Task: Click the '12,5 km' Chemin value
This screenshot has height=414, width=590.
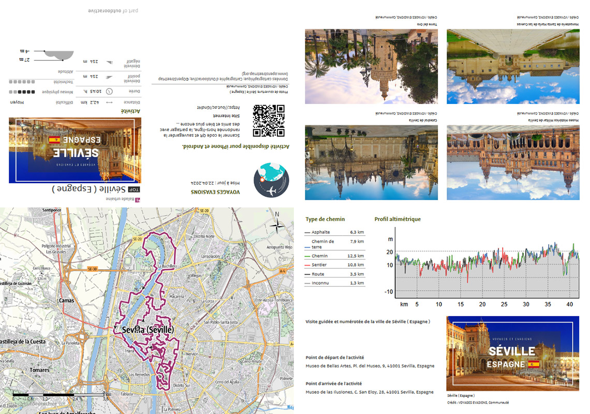Action: click(356, 256)
